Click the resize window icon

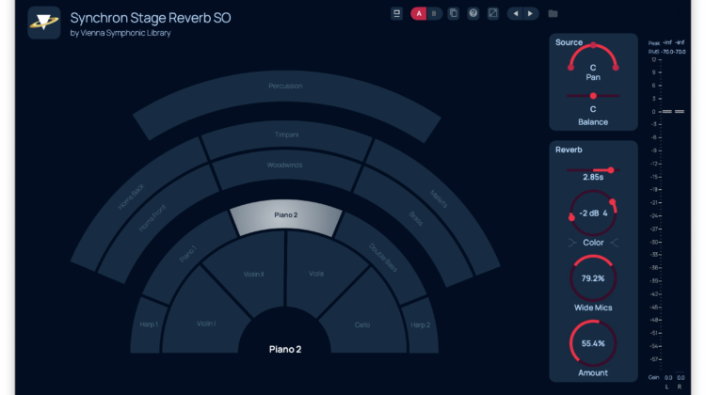(493, 13)
